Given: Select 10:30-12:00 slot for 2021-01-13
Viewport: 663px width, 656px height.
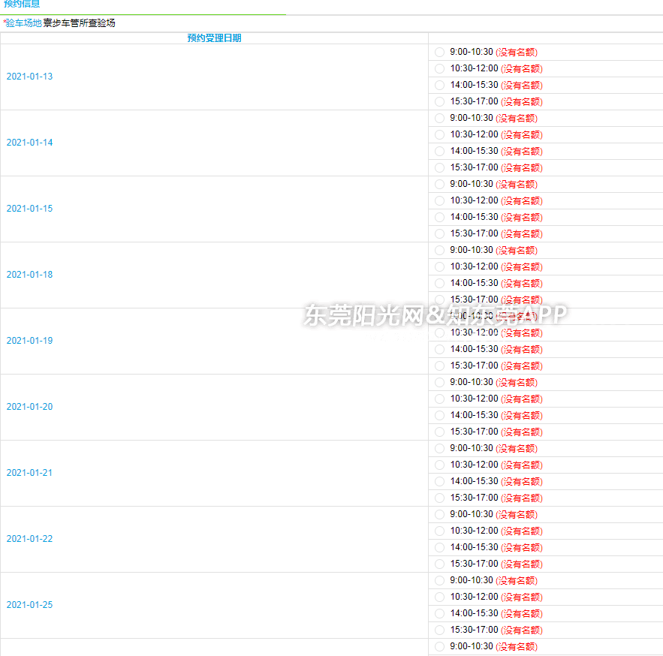Looking at the screenshot, I should 440,69.
